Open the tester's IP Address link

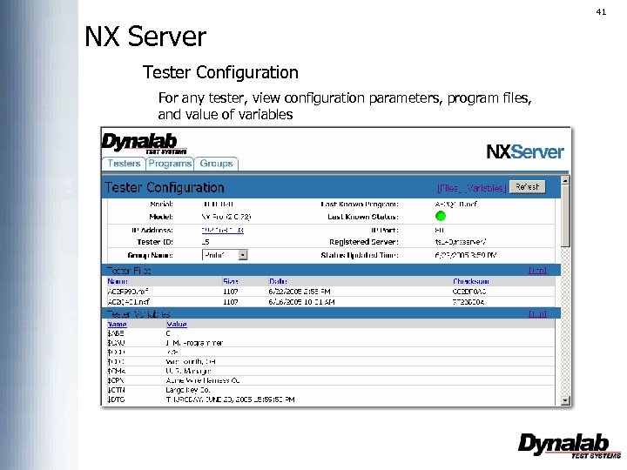[222, 230]
